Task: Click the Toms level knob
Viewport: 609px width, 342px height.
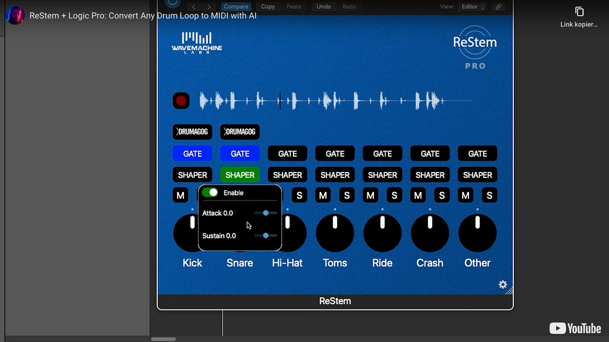Action: pos(335,233)
